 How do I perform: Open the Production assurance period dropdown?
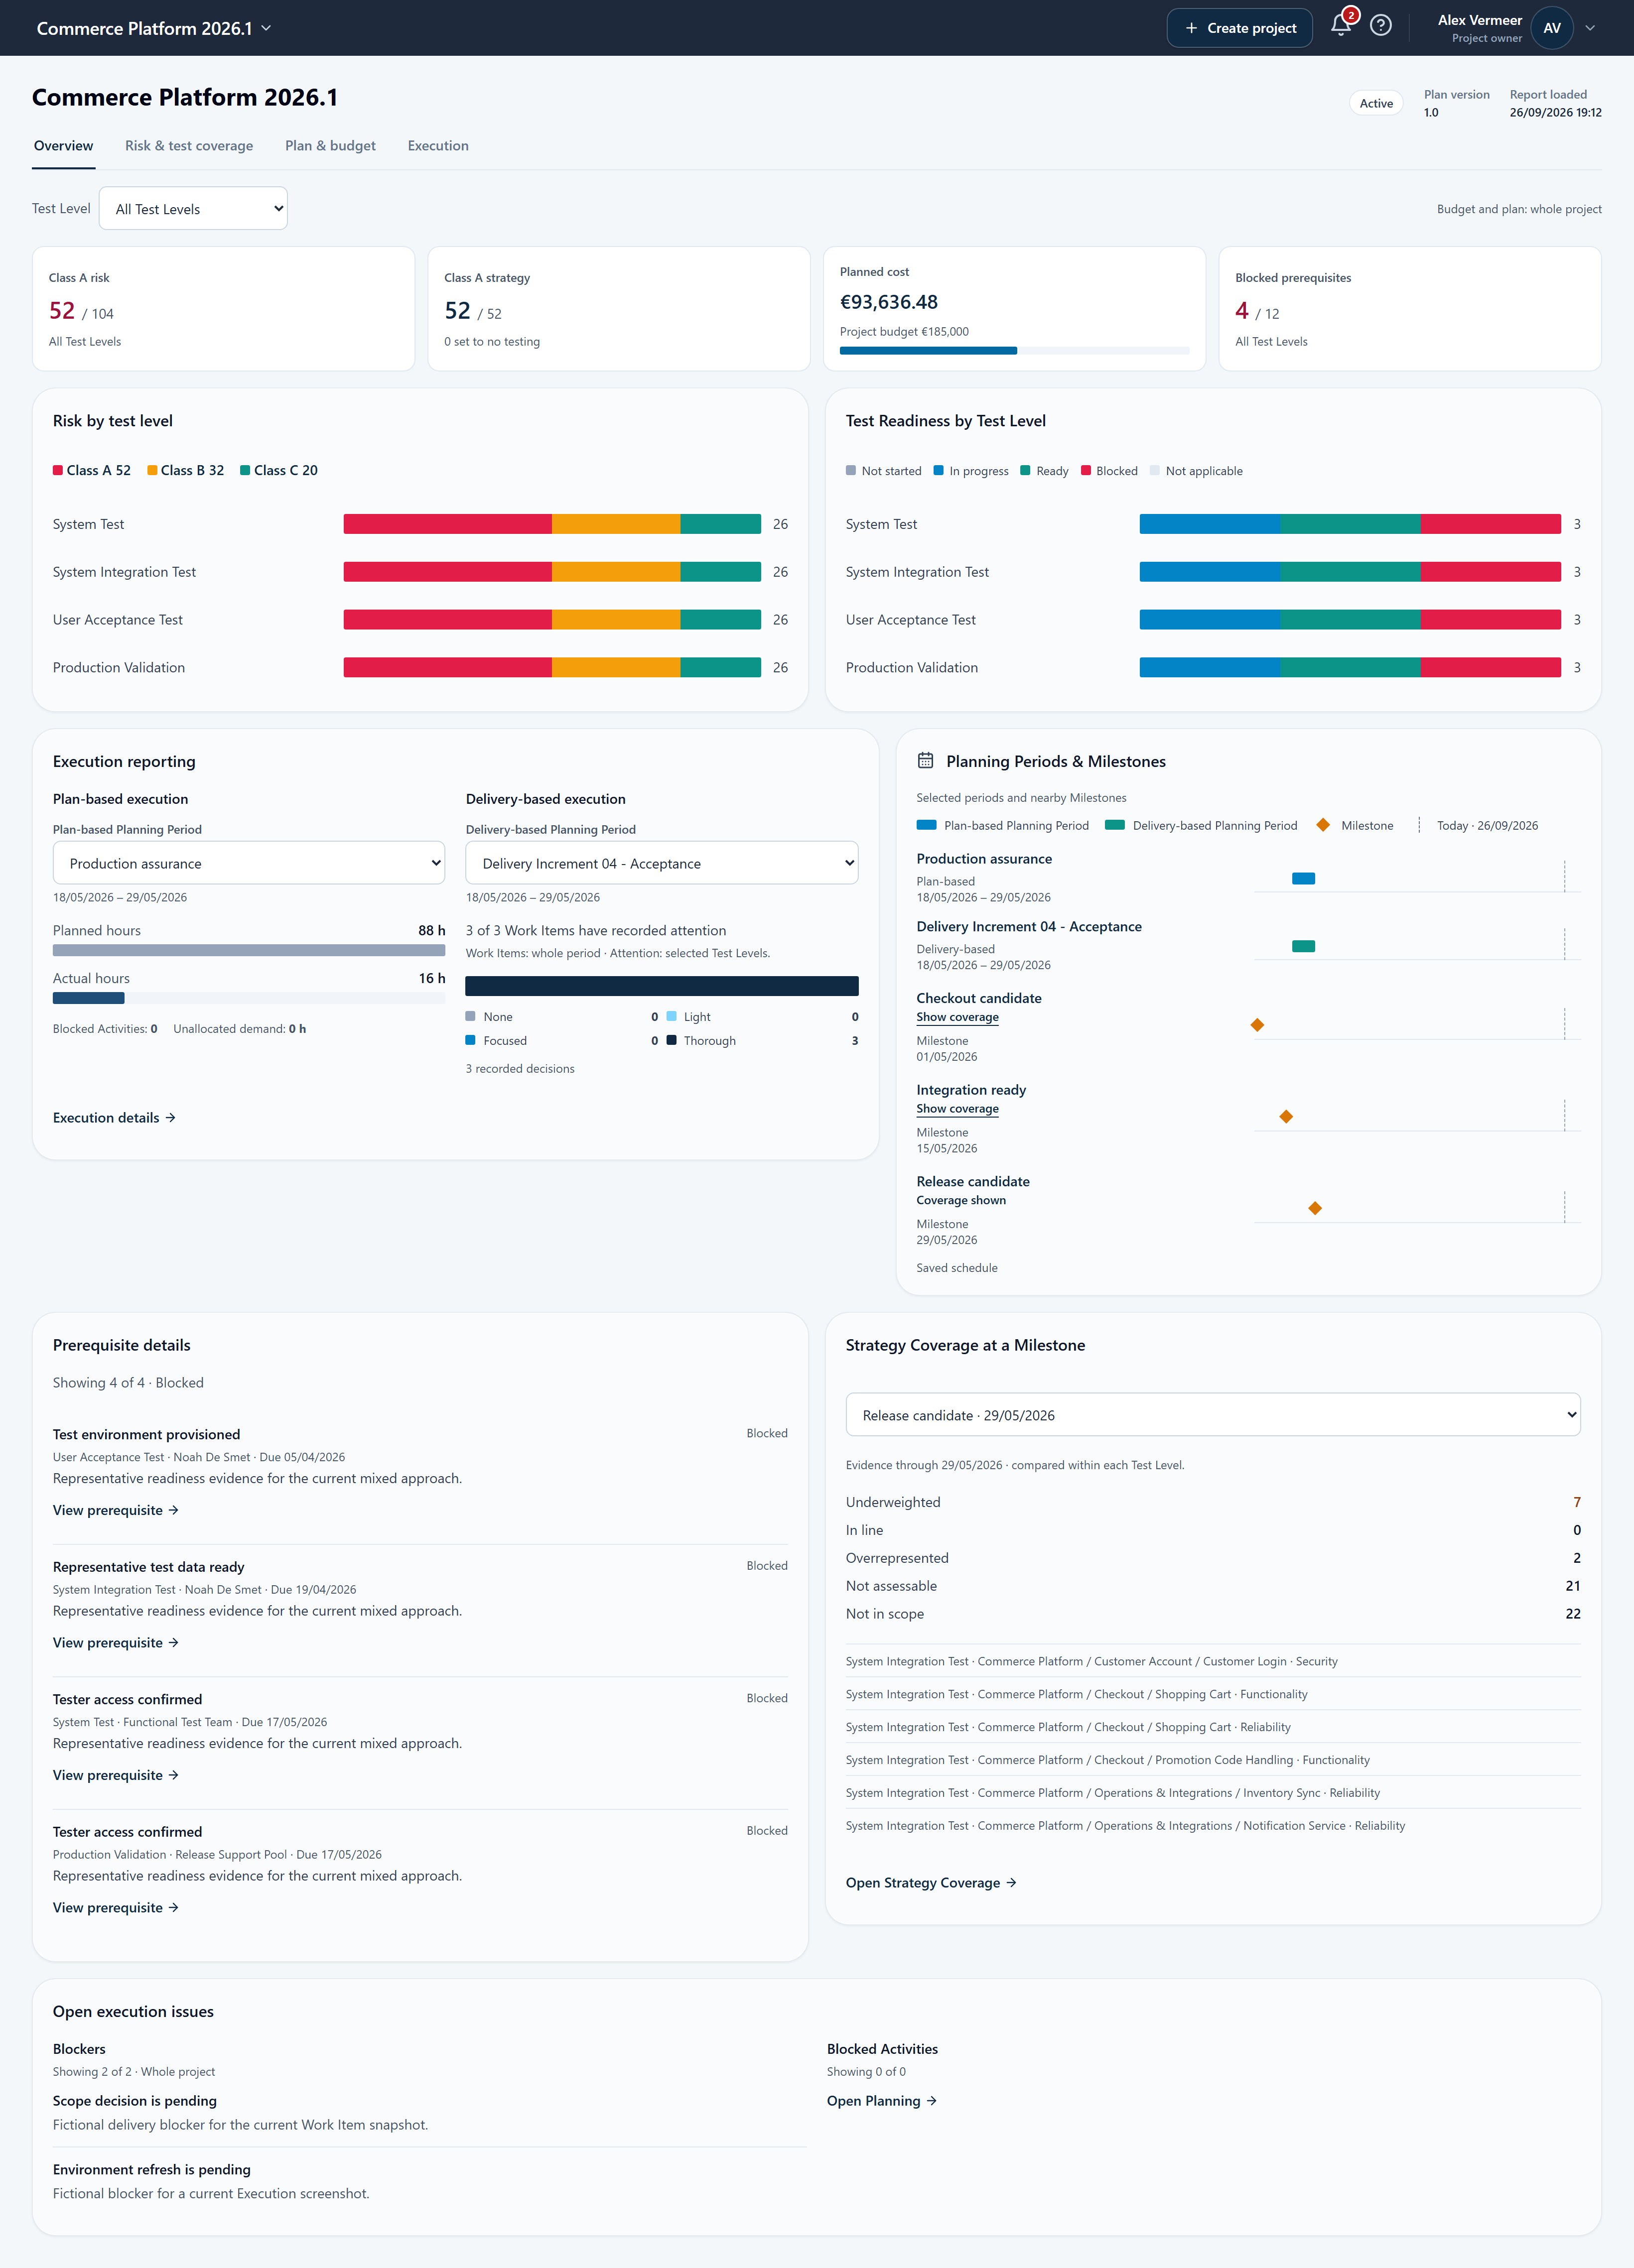tap(249, 863)
